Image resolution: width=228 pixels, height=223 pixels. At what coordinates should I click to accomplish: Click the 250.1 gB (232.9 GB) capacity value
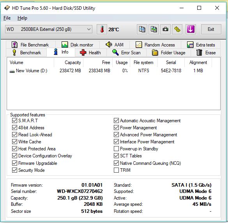tap(80, 198)
